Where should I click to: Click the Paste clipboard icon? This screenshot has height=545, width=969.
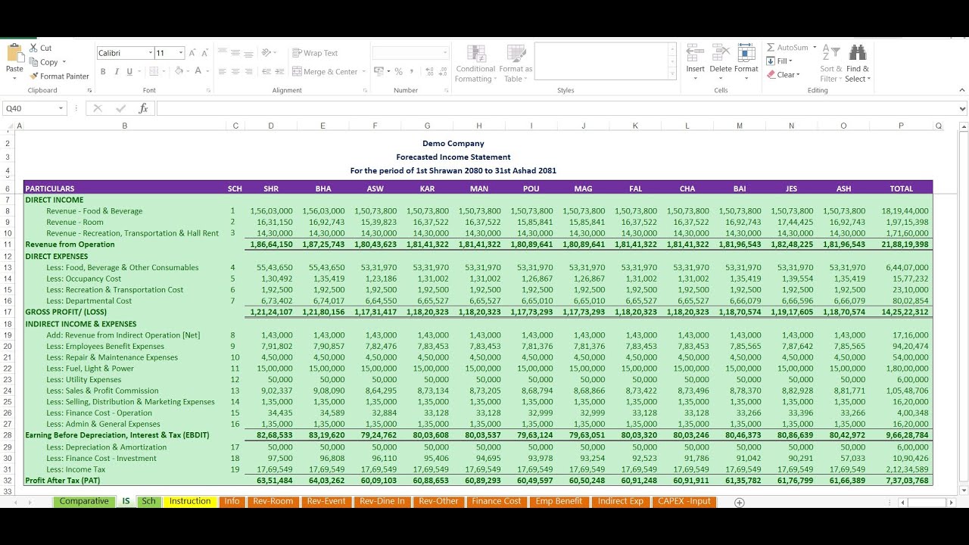click(x=14, y=54)
